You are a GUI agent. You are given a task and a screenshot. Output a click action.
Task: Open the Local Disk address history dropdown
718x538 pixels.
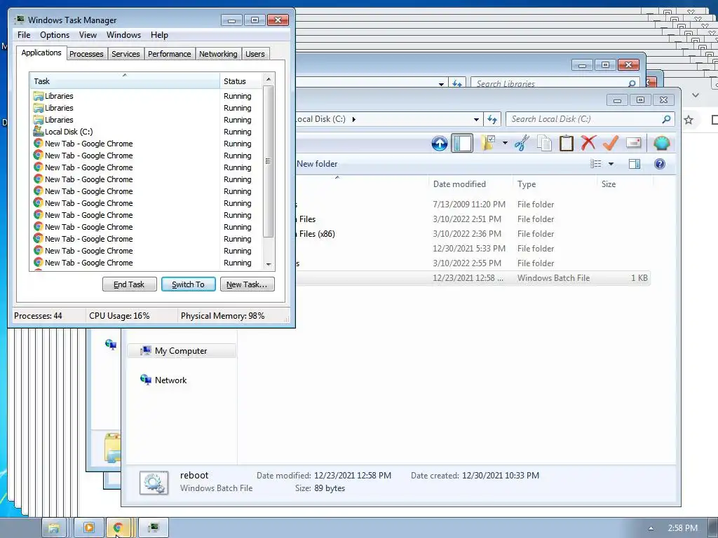[x=476, y=119]
